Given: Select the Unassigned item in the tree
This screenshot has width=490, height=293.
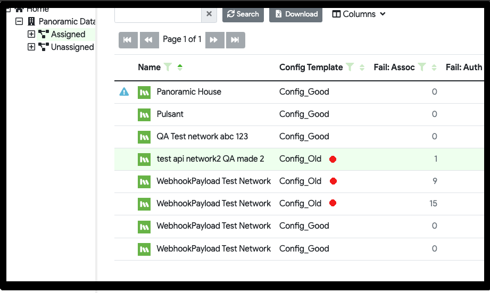Looking at the screenshot, I should 72,47.
